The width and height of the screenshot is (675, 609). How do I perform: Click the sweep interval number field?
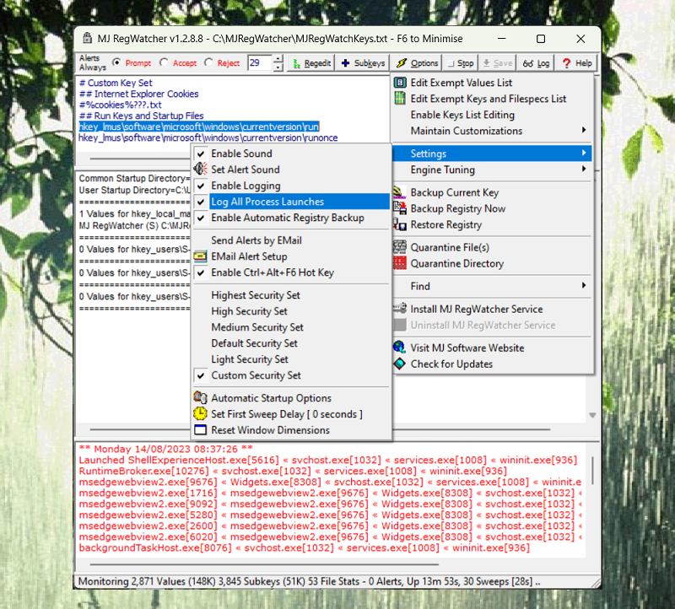261,62
